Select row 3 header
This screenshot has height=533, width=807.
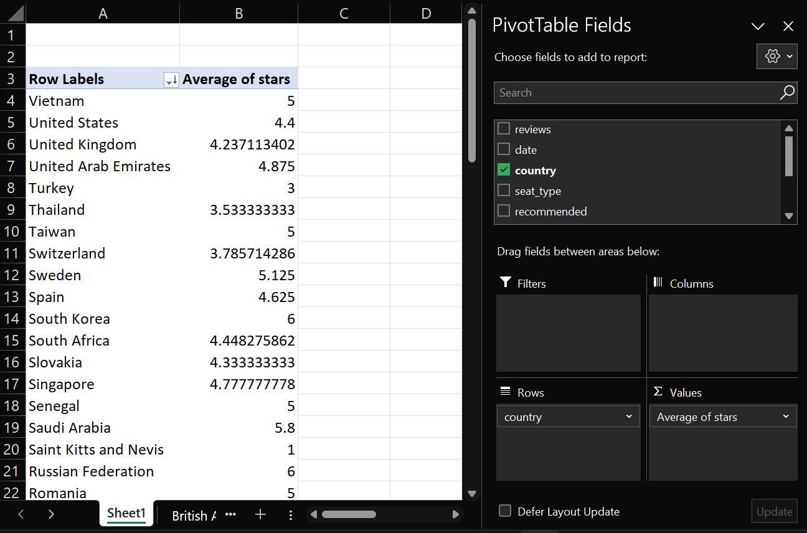[12, 79]
